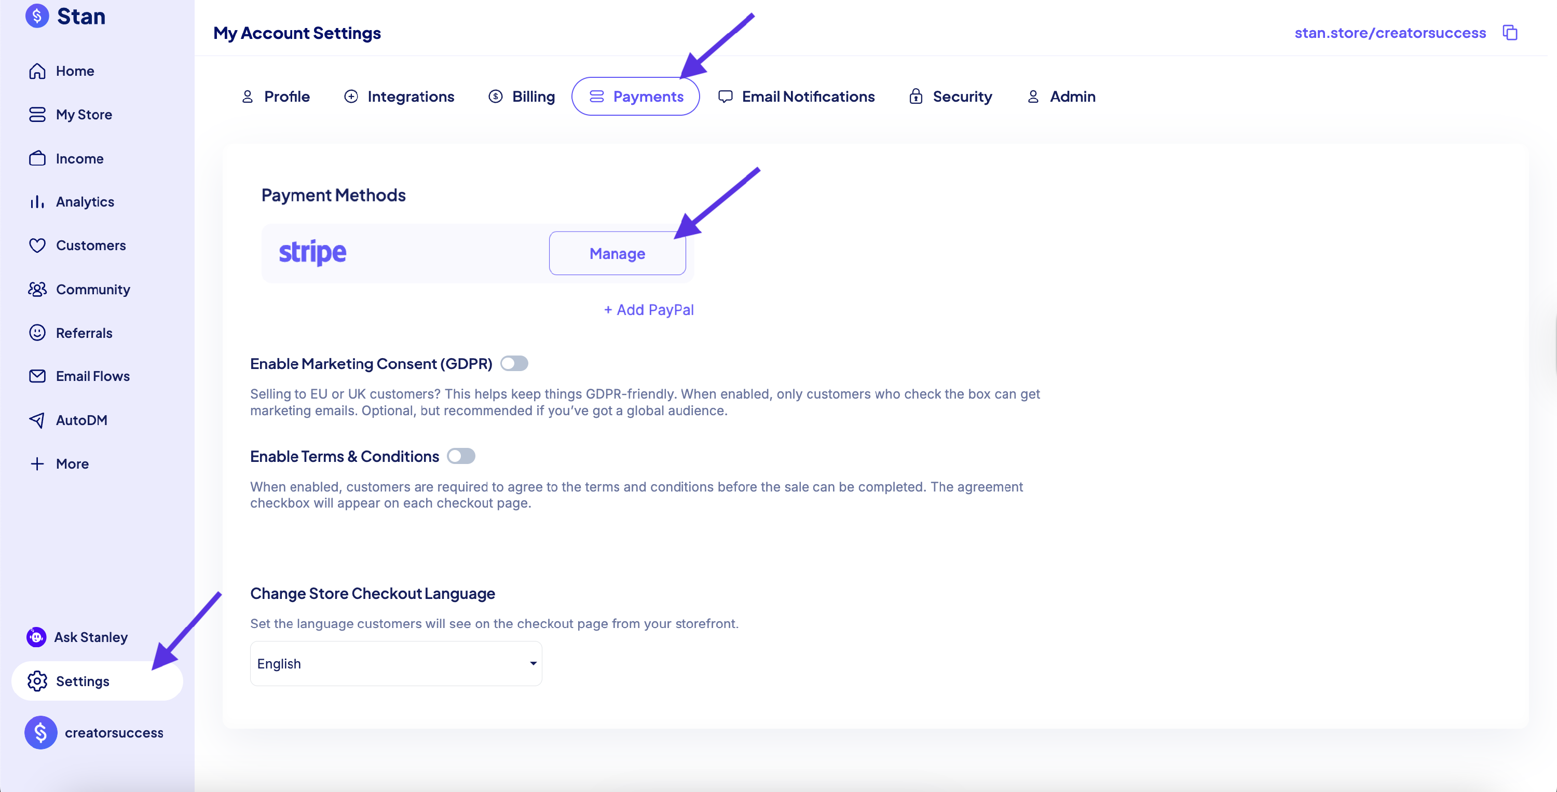Click the More plus icon
The image size is (1557, 792).
37,463
